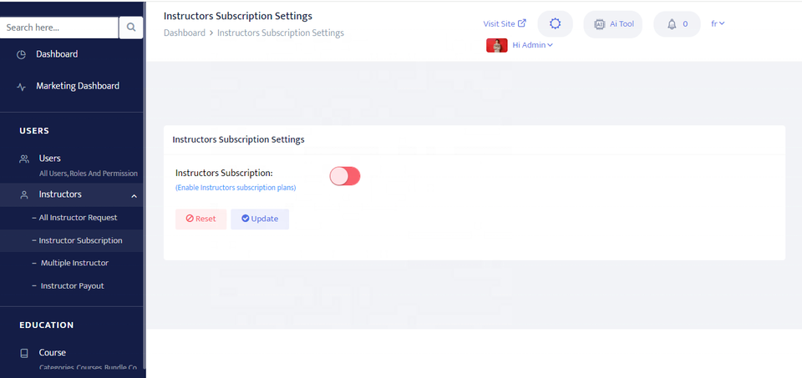This screenshot has width=802, height=378.
Task: Open All Instructor Request menu item
Action: 79,218
